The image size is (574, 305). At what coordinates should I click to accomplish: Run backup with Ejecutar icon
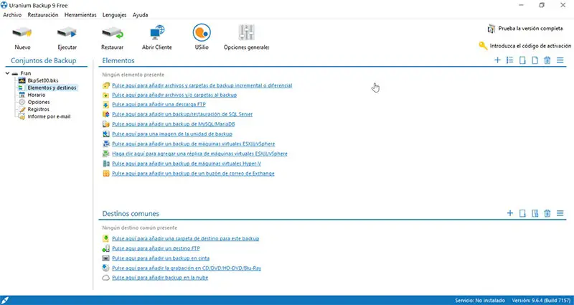67,33
